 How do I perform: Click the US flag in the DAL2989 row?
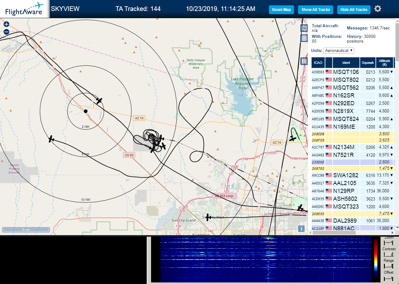329,220
